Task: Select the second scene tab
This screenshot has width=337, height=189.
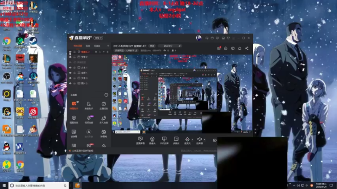Action: (x=88, y=46)
